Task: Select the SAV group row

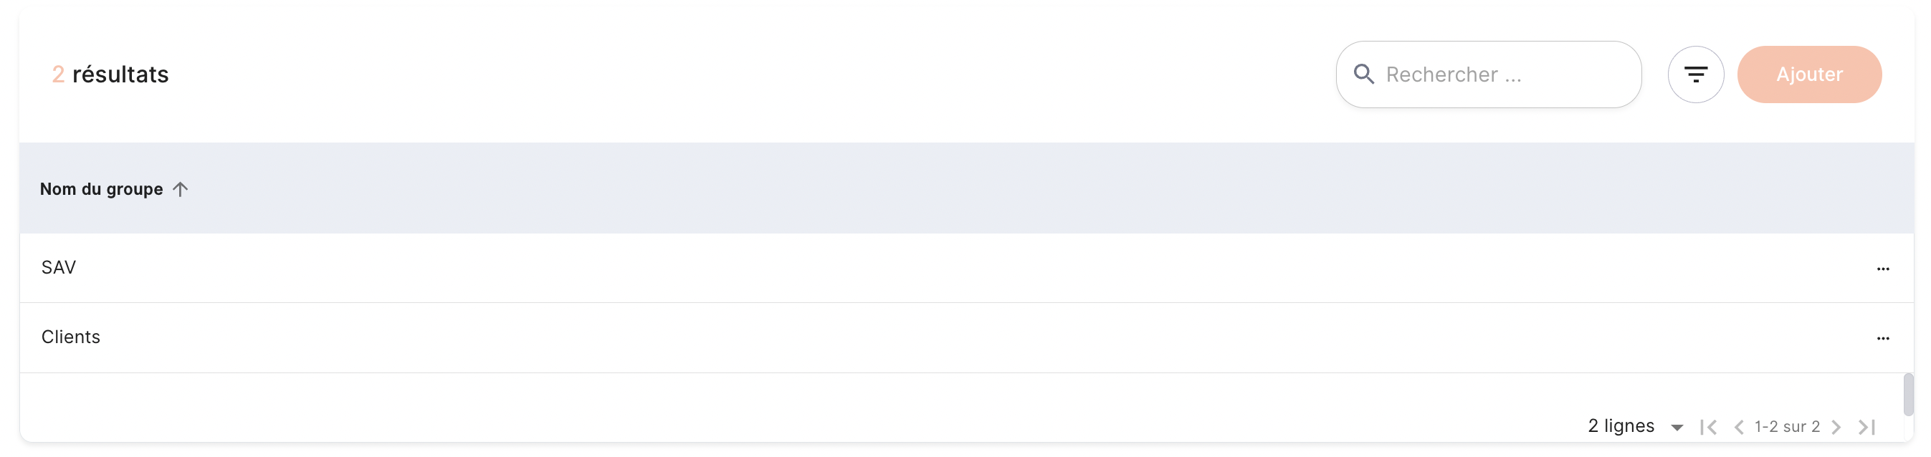Action: (966, 268)
